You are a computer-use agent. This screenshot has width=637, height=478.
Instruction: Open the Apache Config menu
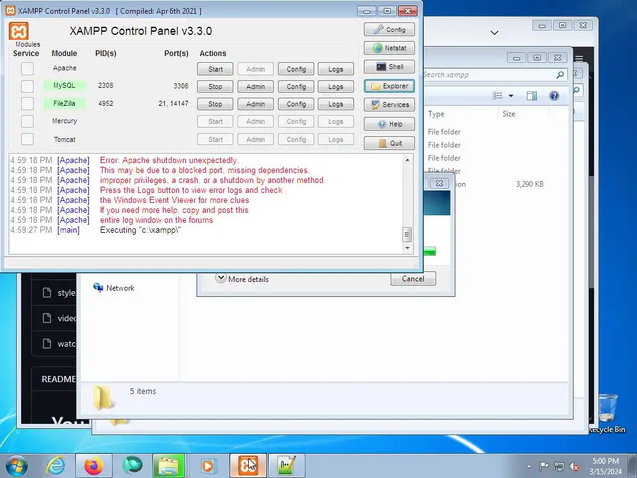click(x=296, y=69)
